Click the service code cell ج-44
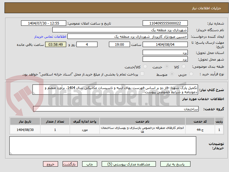The image size is (229, 172). pyautogui.click(x=200, y=130)
